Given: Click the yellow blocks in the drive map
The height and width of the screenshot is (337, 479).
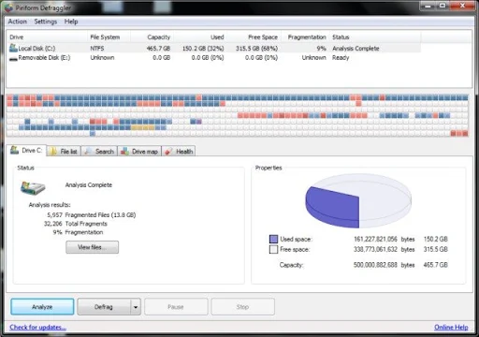Looking at the screenshot, I should [143, 127].
